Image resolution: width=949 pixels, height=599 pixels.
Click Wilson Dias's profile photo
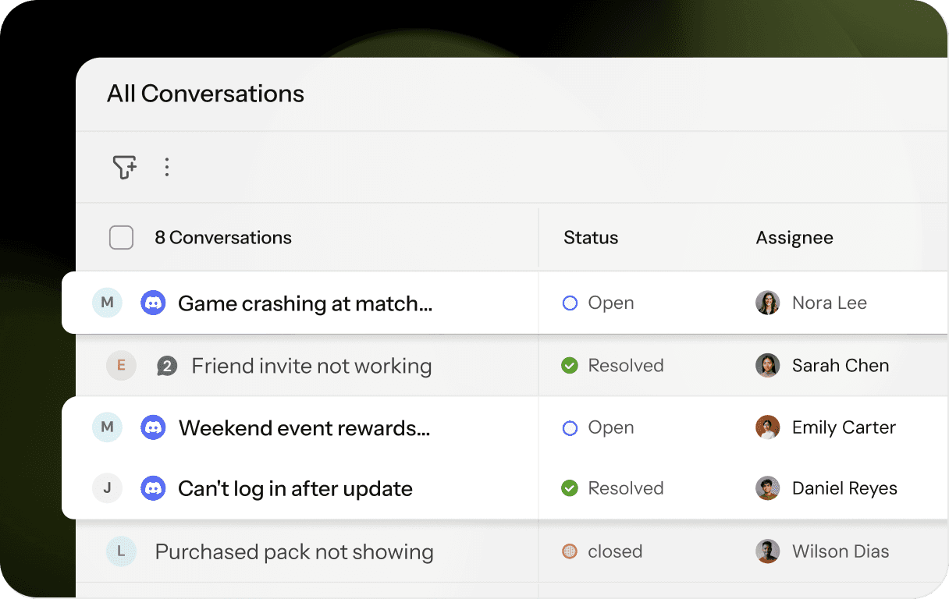coord(768,551)
